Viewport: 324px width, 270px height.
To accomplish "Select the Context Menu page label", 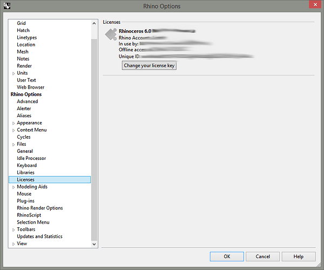I will click(x=32, y=130).
